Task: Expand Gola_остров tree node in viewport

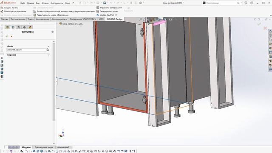Action: pos(57,24)
